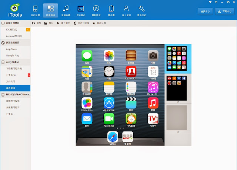Click the online apps section header

click(x=15, y=43)
